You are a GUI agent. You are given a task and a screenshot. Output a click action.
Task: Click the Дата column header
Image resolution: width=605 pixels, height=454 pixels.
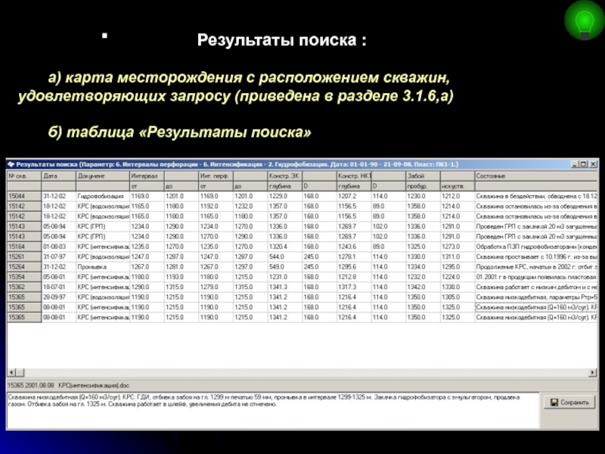58,175
